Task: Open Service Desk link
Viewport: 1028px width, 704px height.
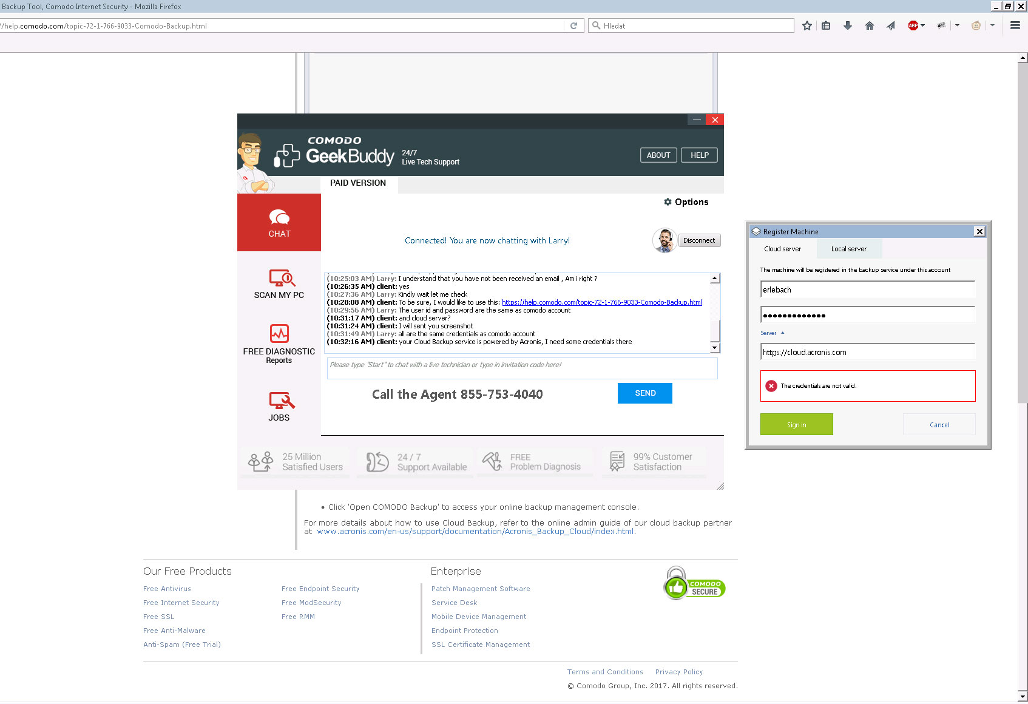Action: [455, 603]
